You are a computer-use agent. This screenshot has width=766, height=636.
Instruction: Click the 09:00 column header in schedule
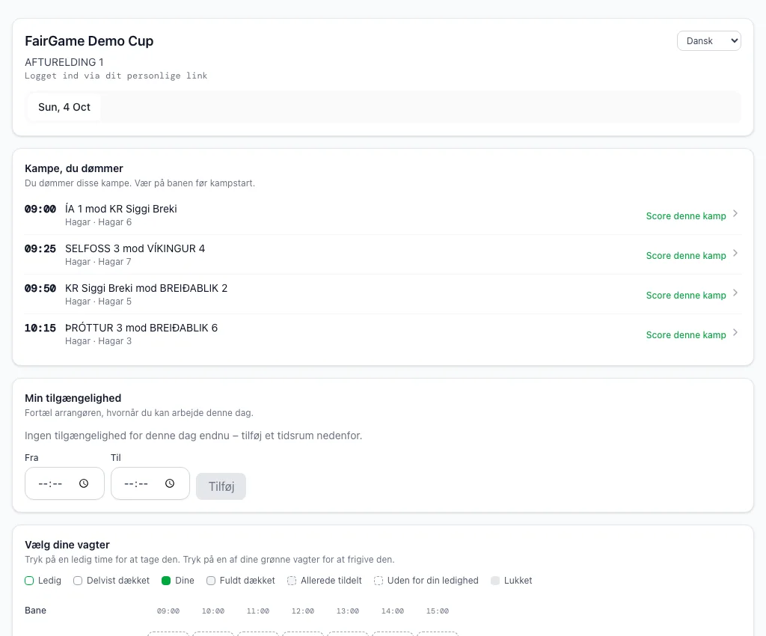click(x=168, y=611)
